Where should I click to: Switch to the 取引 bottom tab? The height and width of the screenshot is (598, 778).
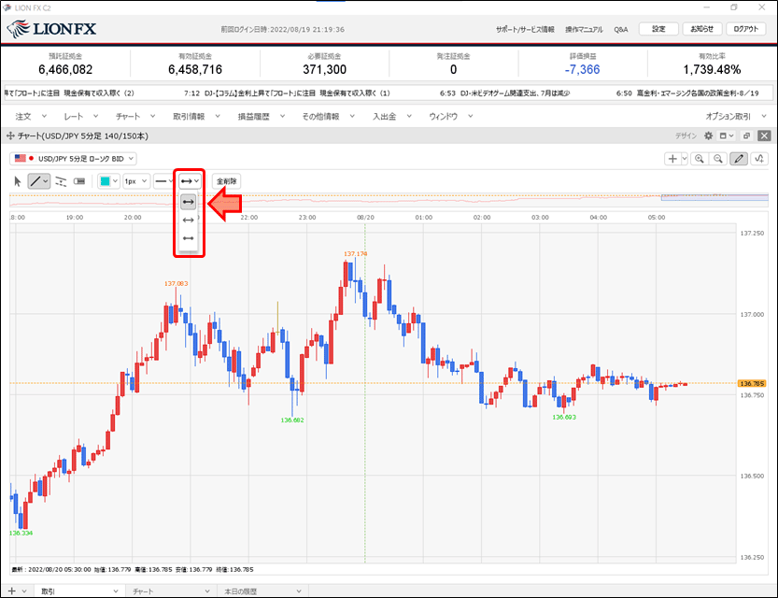[x=79, y=591]
